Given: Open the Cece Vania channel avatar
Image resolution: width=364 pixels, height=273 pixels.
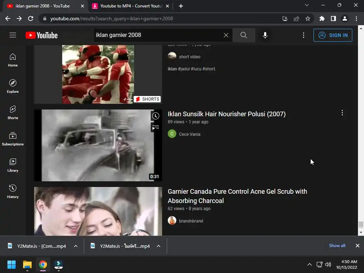Looking at the screenshot, I should coord(172,134).
